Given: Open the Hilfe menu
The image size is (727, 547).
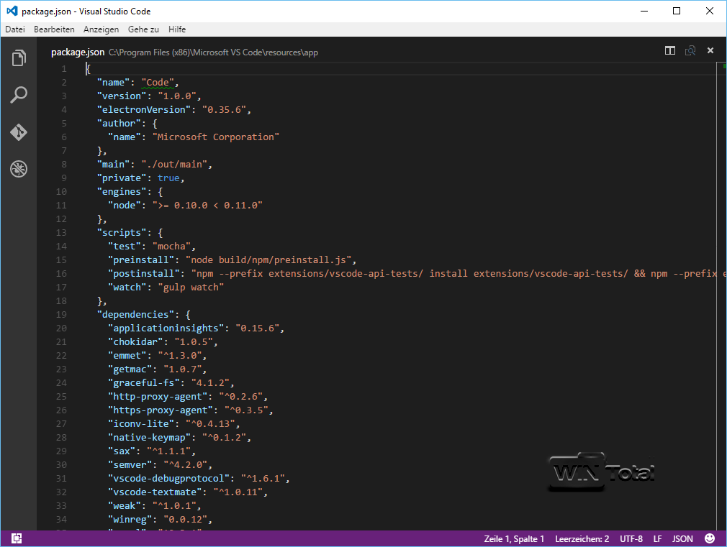Looking at the screenshot, I should (x=177, y=29).
